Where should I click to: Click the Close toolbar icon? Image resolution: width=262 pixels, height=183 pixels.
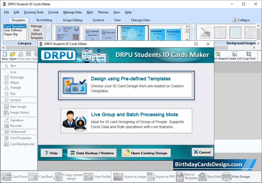(21, 56)
